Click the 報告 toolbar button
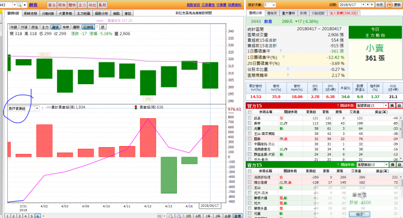 click(x=62, y=5)
